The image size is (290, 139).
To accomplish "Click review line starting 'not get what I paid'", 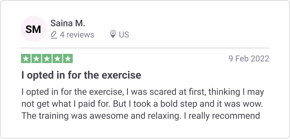I will [142, 104].
